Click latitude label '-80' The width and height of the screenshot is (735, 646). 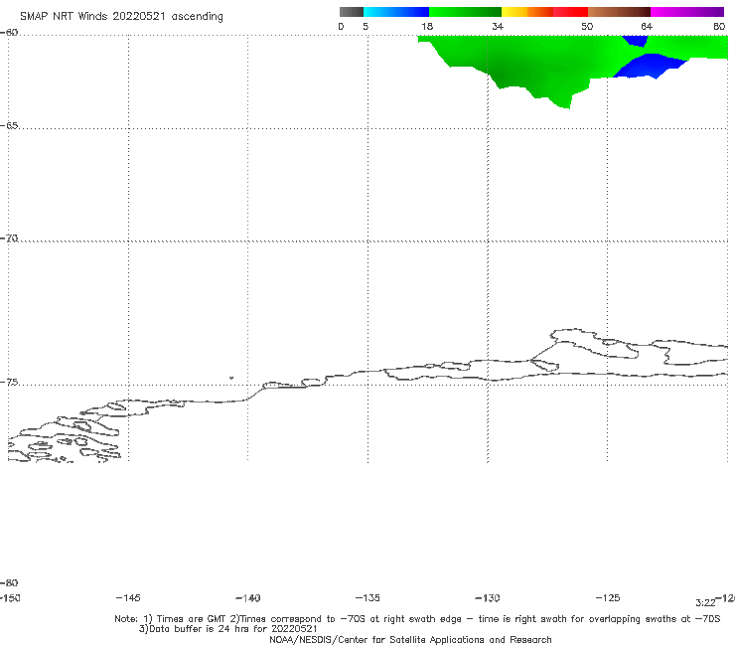pos(9,582)
